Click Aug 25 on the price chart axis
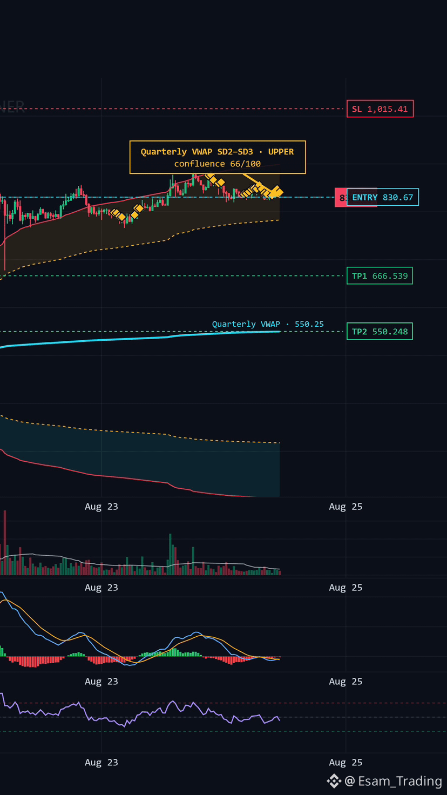The image size is (447, 795). coord(346,507)
